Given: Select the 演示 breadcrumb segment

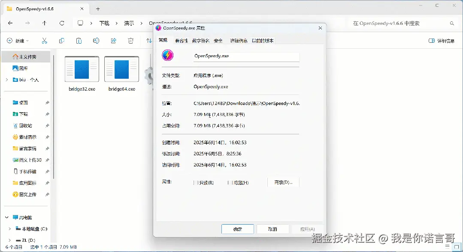Looking at the screenshot, I should point(129,23).
